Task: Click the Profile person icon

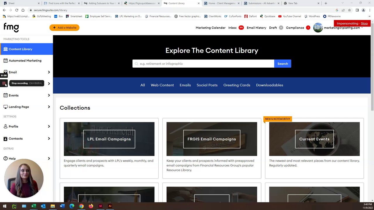Action: coord(6,126)
